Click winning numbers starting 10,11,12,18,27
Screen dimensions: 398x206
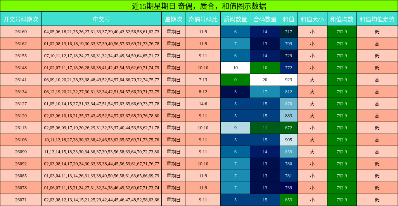coord(102,140)
